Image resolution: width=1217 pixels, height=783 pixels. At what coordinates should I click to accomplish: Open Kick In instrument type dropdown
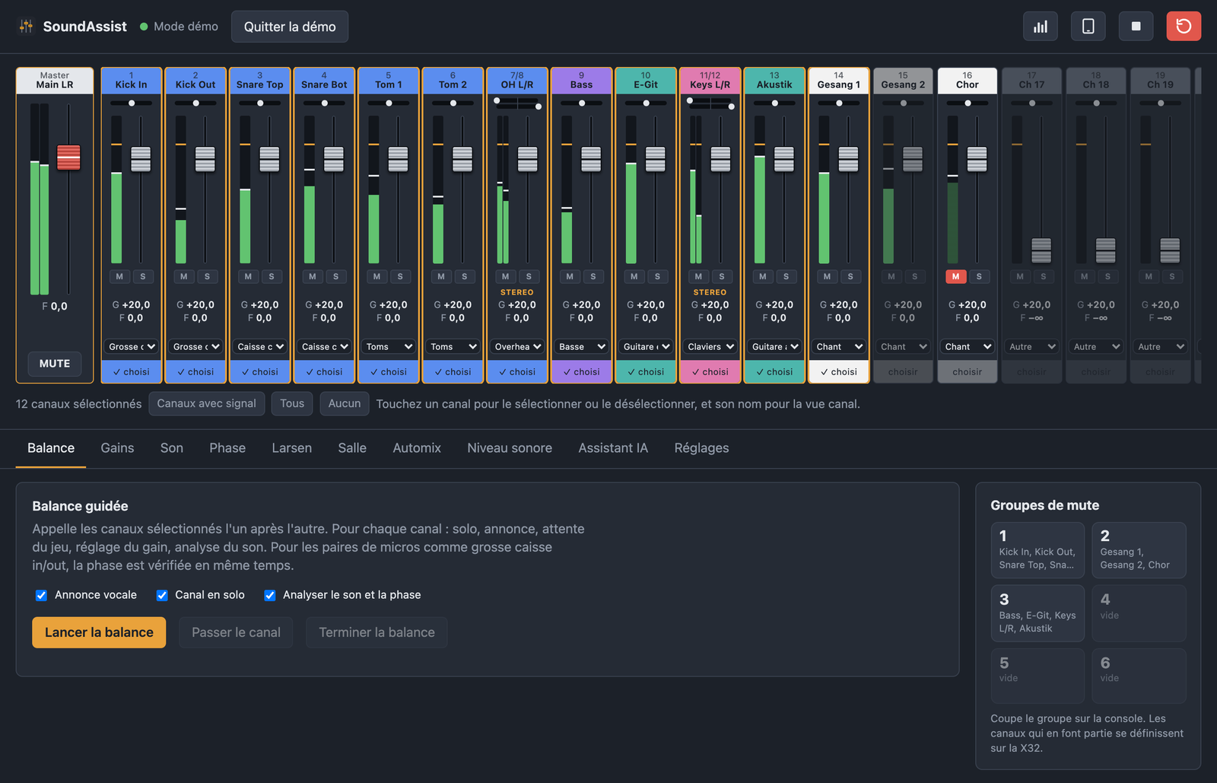pos(132,346)
